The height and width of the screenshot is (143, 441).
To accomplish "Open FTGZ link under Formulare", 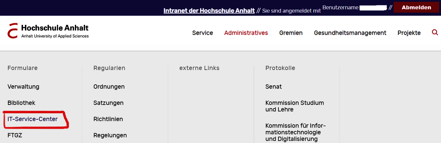I will (15, 135).
